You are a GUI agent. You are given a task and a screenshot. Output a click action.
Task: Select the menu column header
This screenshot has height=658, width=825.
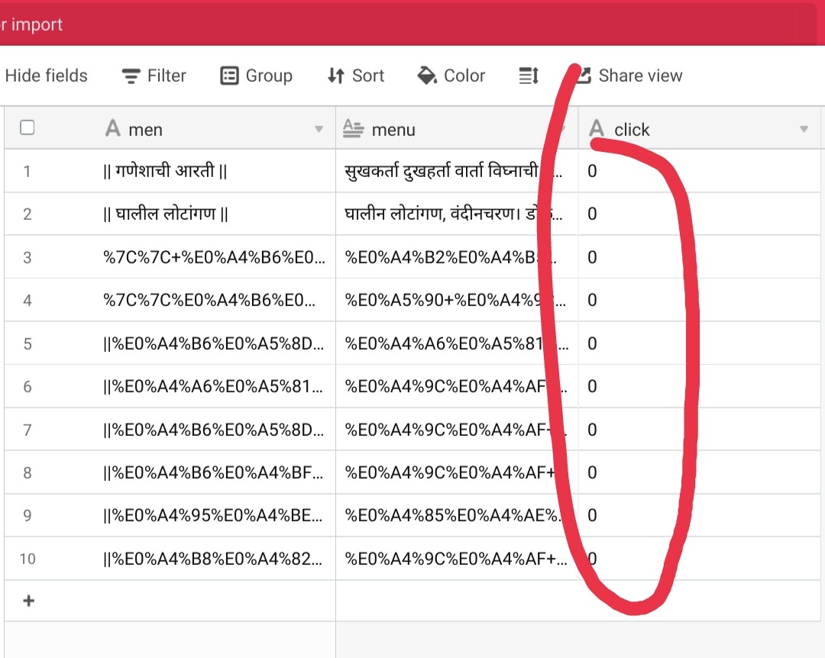(443, 129)
